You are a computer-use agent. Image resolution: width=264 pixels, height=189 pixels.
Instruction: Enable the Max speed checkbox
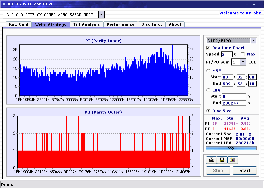[242, 54]
